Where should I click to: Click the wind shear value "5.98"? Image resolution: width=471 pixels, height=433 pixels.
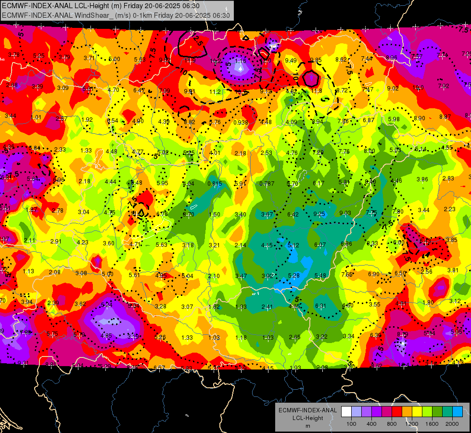coord(394,119)
